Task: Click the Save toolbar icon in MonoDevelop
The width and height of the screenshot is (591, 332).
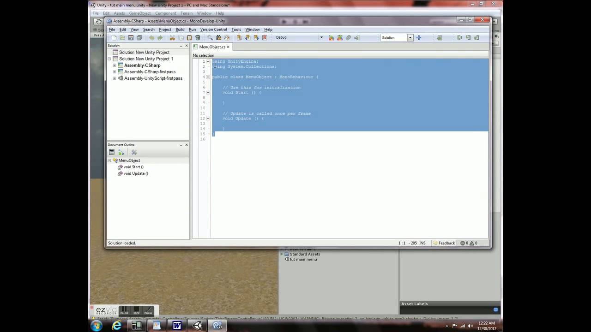Action: (x=131, y=38)
